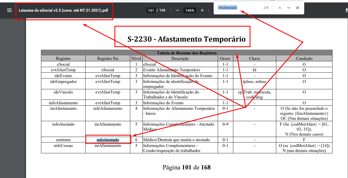Click infoAtestado in the Registro column
The image size is (348, 178).
pyautogui.click(x=63, y=124)
